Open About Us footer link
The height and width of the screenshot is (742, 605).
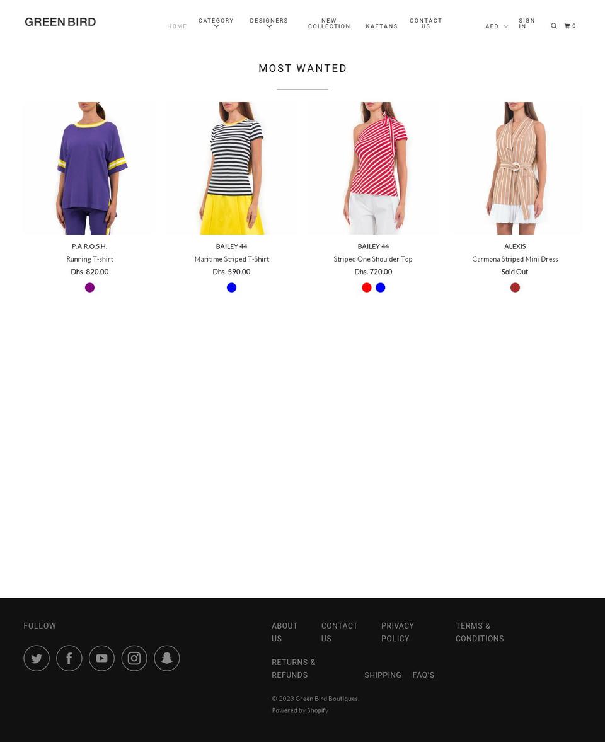285,632
